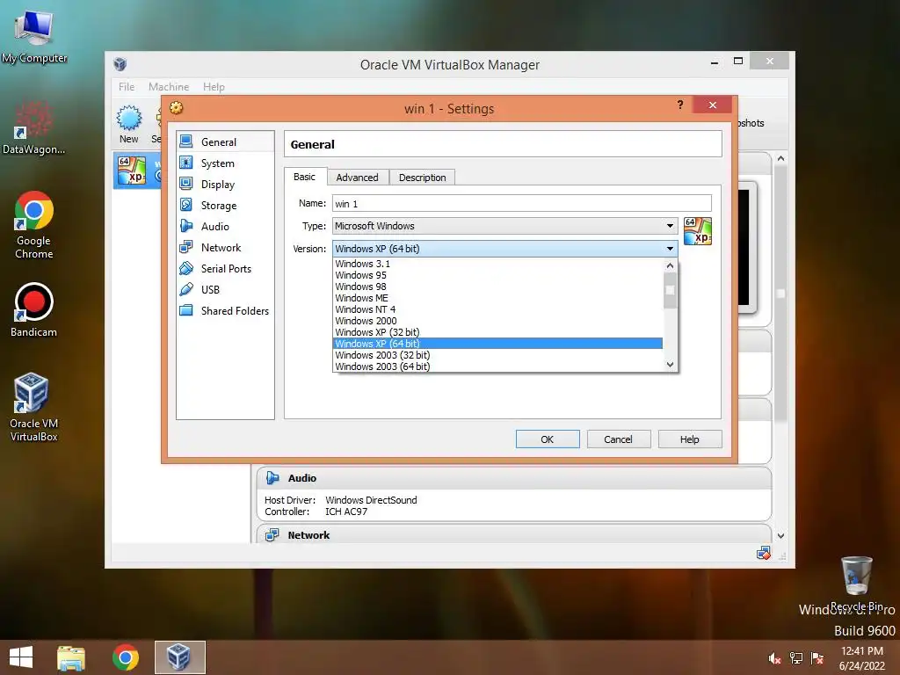The width and height of the screenshot is (900, 675).
Task: Click the question mark help button
Action: coord(680,105)
